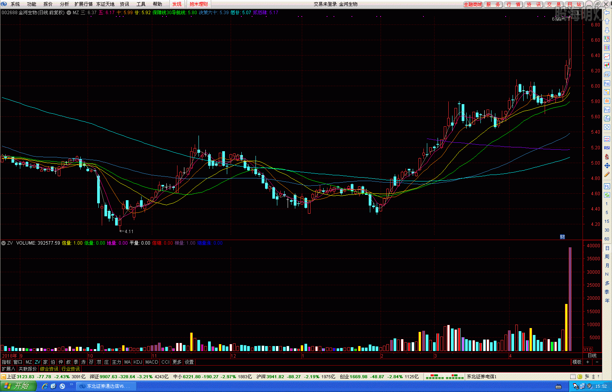Open the 模板 template menu
This screenshot has height=392, width=612.
click(577, 362)
